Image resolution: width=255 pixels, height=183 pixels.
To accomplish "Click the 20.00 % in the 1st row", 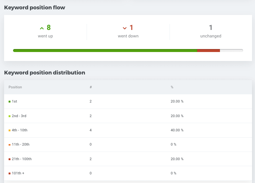I will (177, 101).
